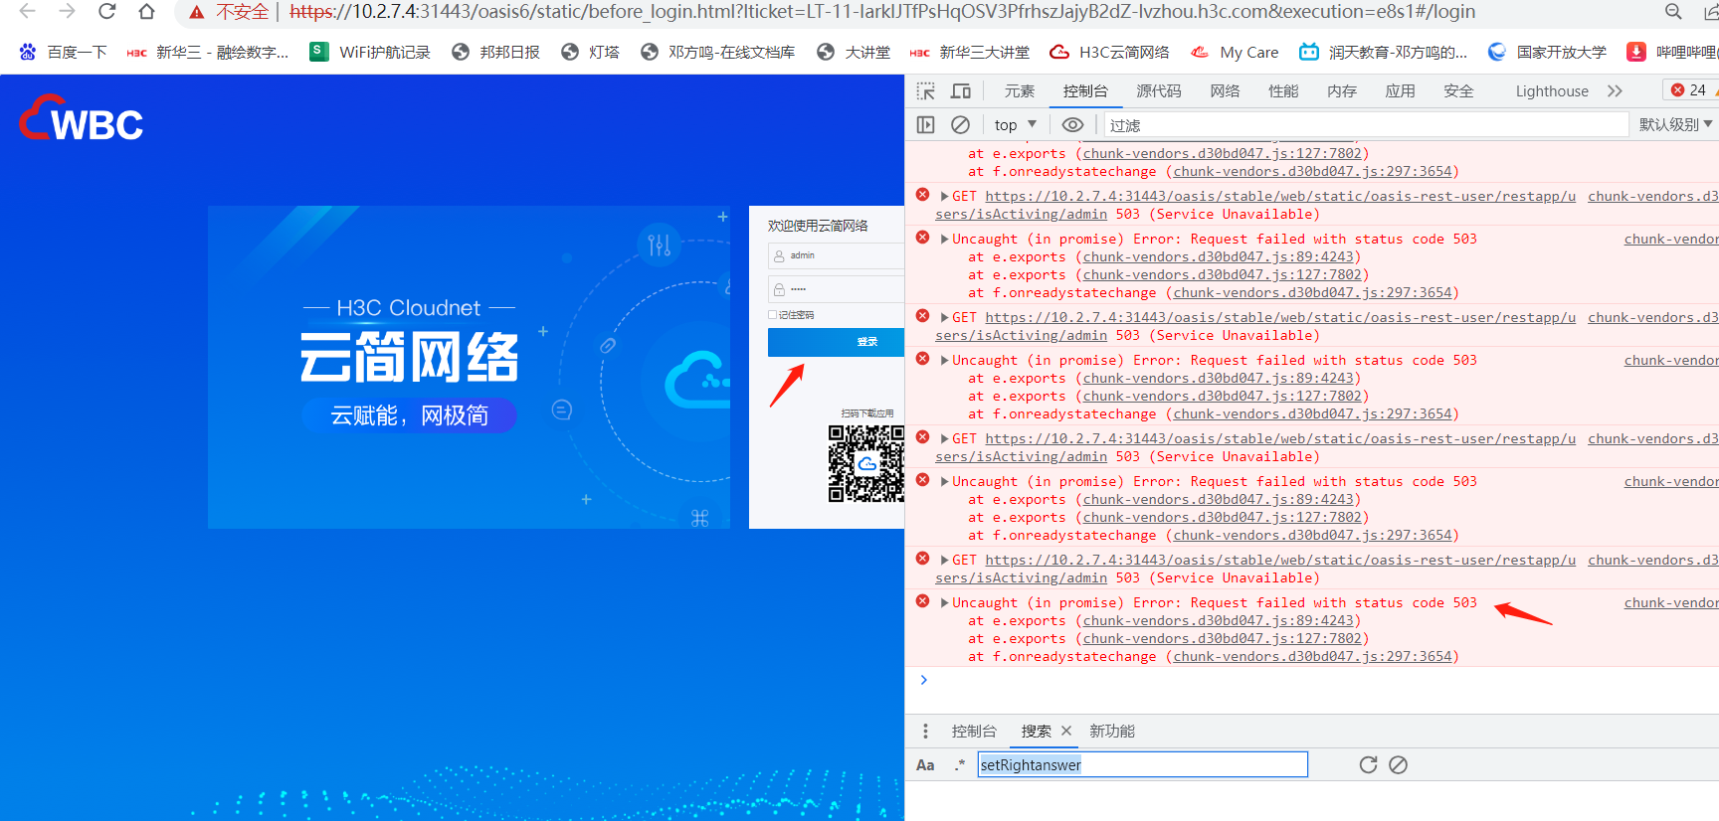The image size is (1719, 821).
Task: Check the 记住密码 checkbox
Action: click(x=772, y=315)
